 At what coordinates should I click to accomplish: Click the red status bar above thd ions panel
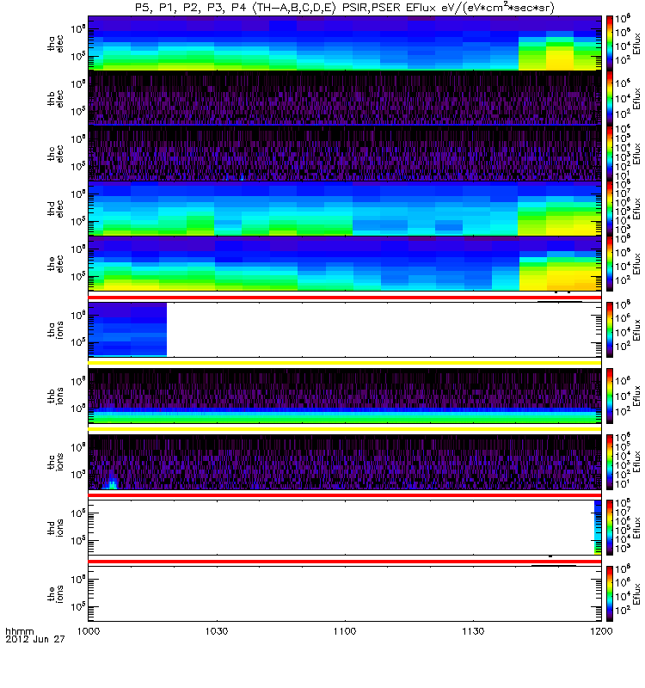pyautogui.click(x=345, y=495)
